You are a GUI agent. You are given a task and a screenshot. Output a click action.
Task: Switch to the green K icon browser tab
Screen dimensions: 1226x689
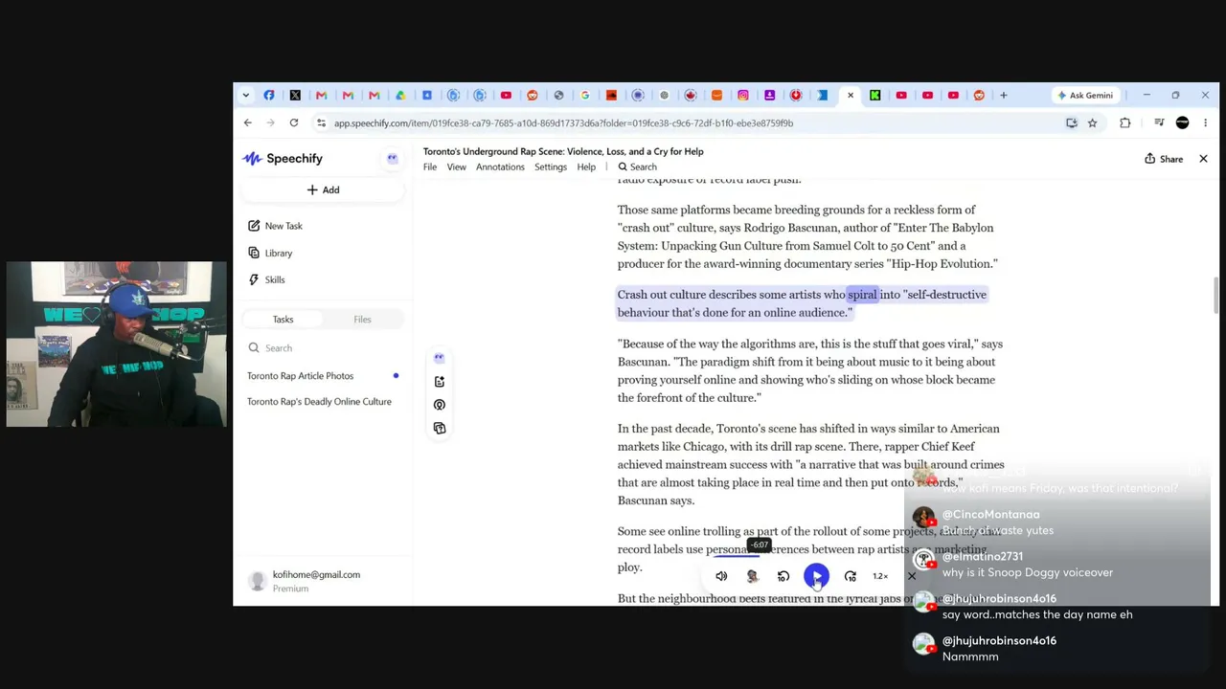point(874,96)
